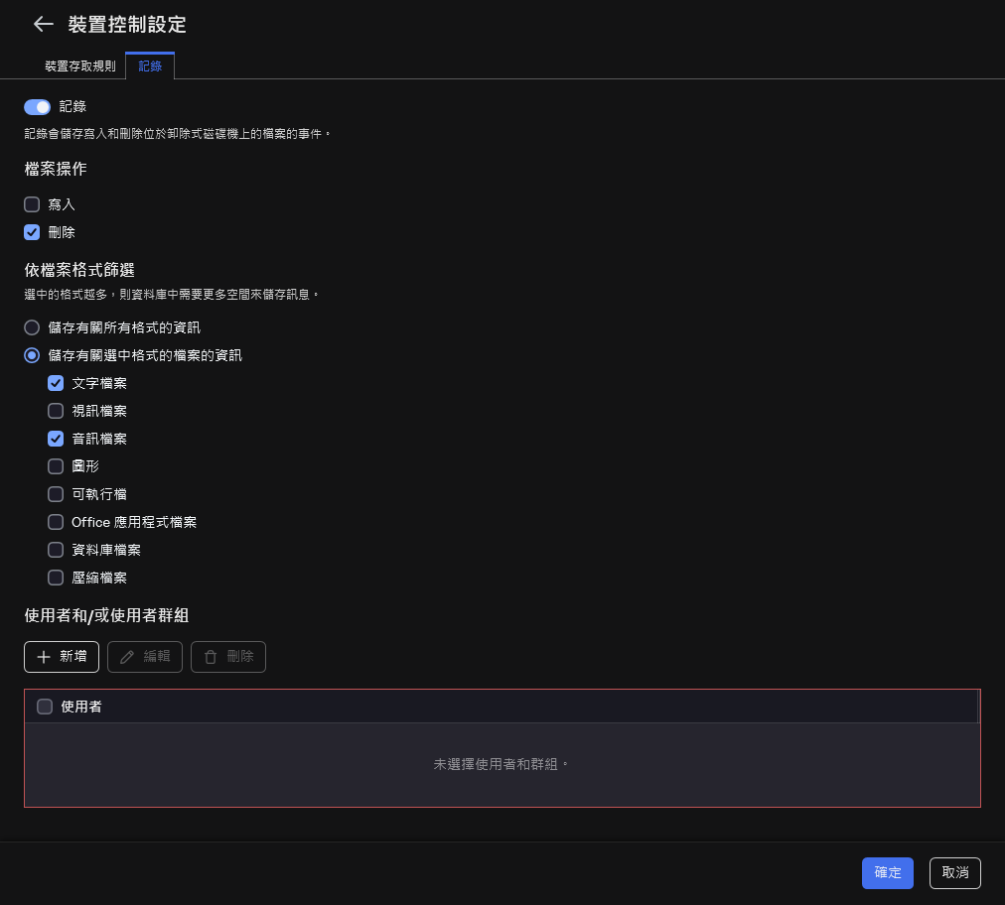
Task: Uncheck the 文字檔案 checkbox
Action: 56,383
